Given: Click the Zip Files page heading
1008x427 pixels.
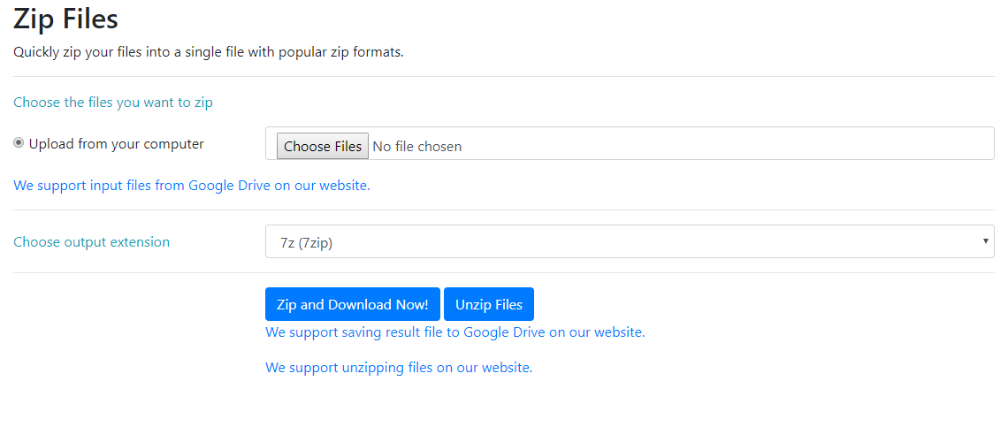Looking at the screenshot, I should coord(65,19).
